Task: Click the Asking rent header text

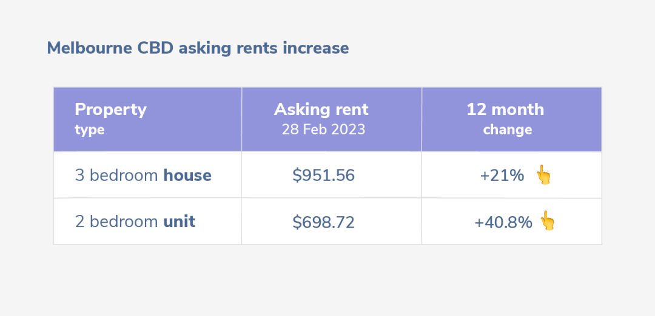Action: pos(321,110)
